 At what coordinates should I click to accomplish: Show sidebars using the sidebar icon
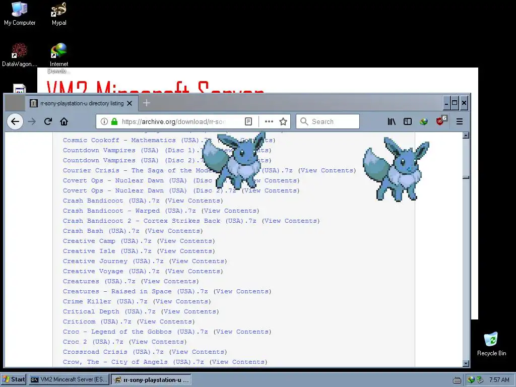pos(407,121)
